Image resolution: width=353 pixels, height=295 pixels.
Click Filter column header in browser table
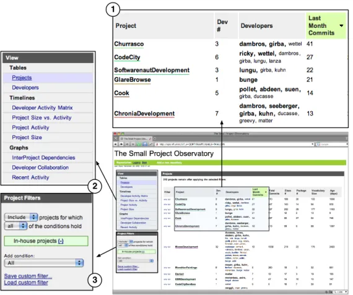click(167, 192)
